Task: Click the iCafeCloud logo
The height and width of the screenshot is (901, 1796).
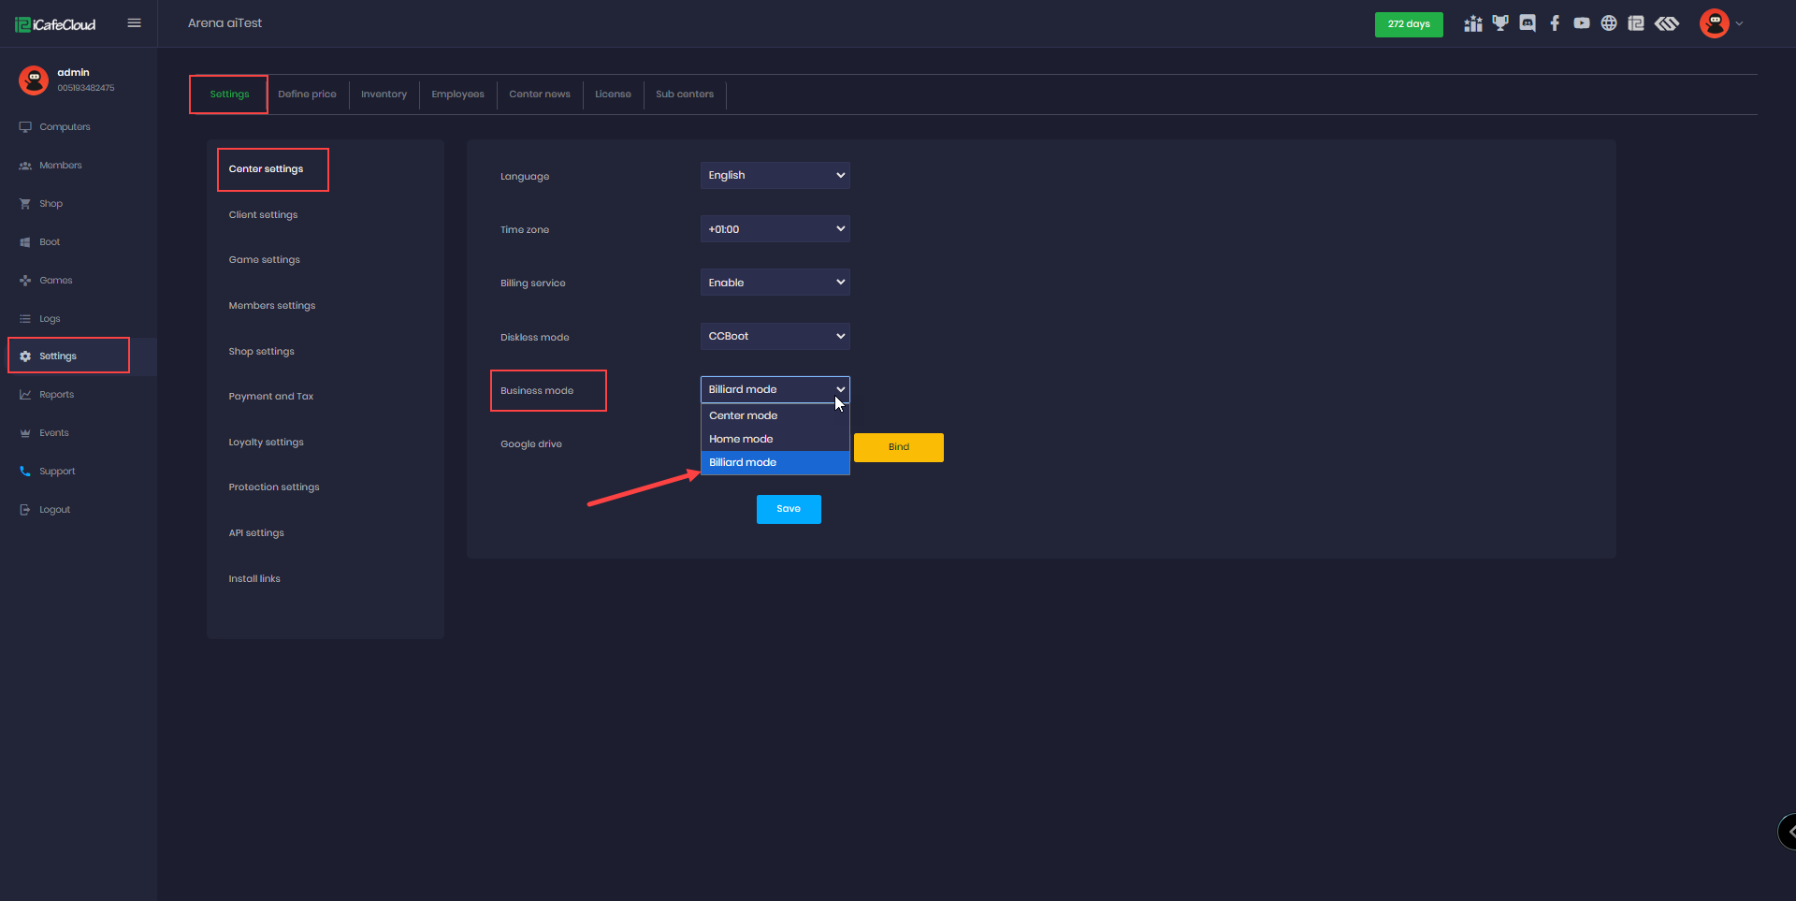Action: click(56, 24)
